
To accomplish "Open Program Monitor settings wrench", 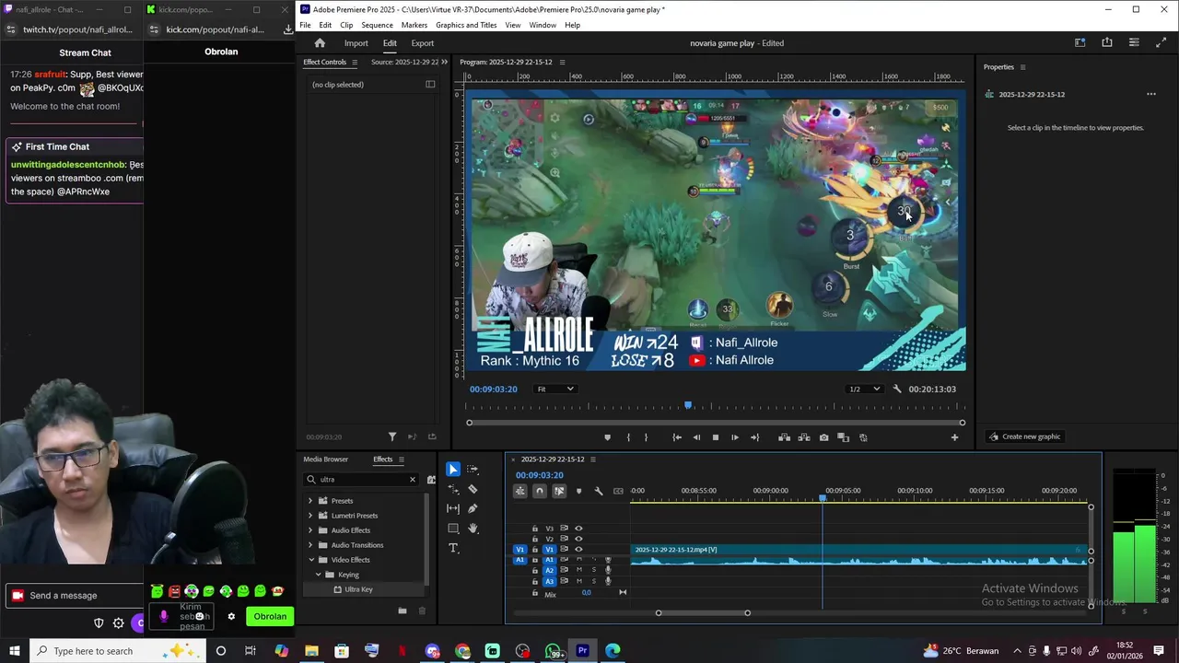I will tap(897, 389).
